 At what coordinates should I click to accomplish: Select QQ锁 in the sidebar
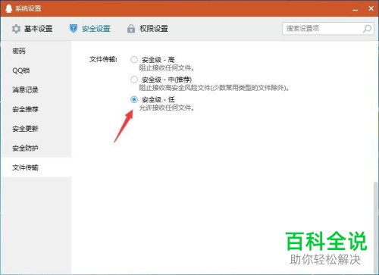(36, 70)
